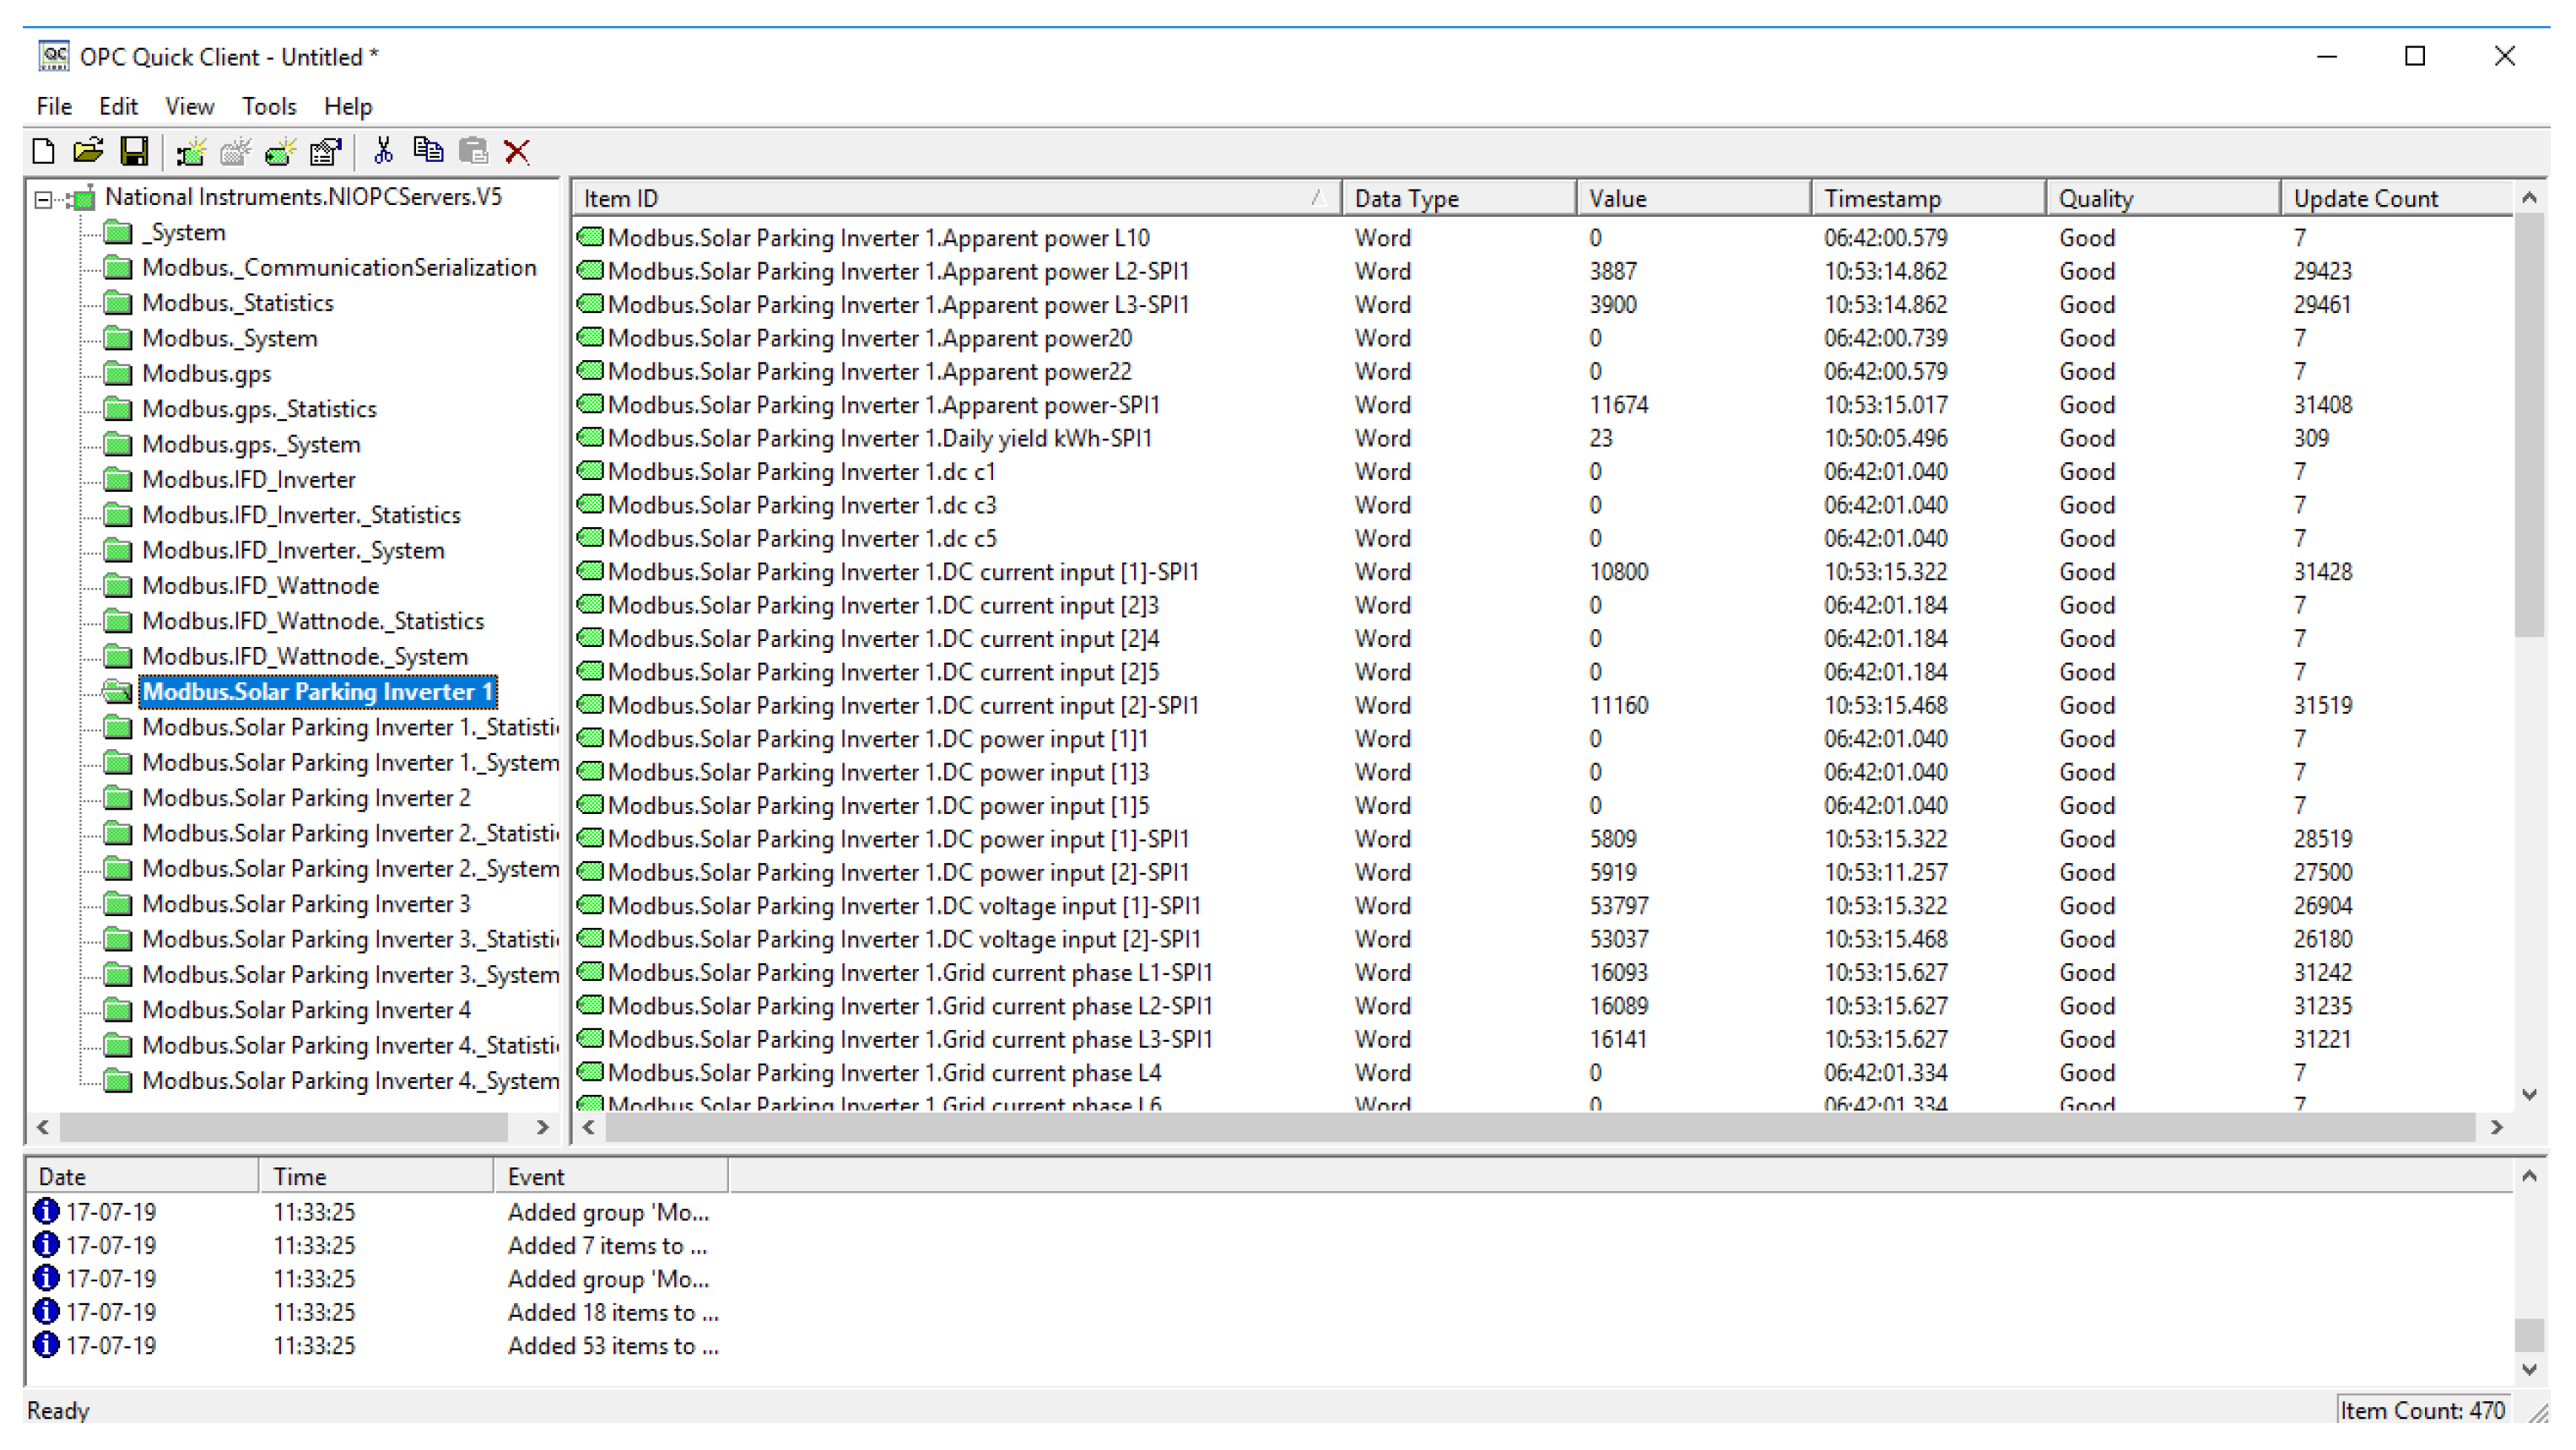Click the Open file toolbar icon
This screenshot has width=2576, height=1450.
point(88,151)
